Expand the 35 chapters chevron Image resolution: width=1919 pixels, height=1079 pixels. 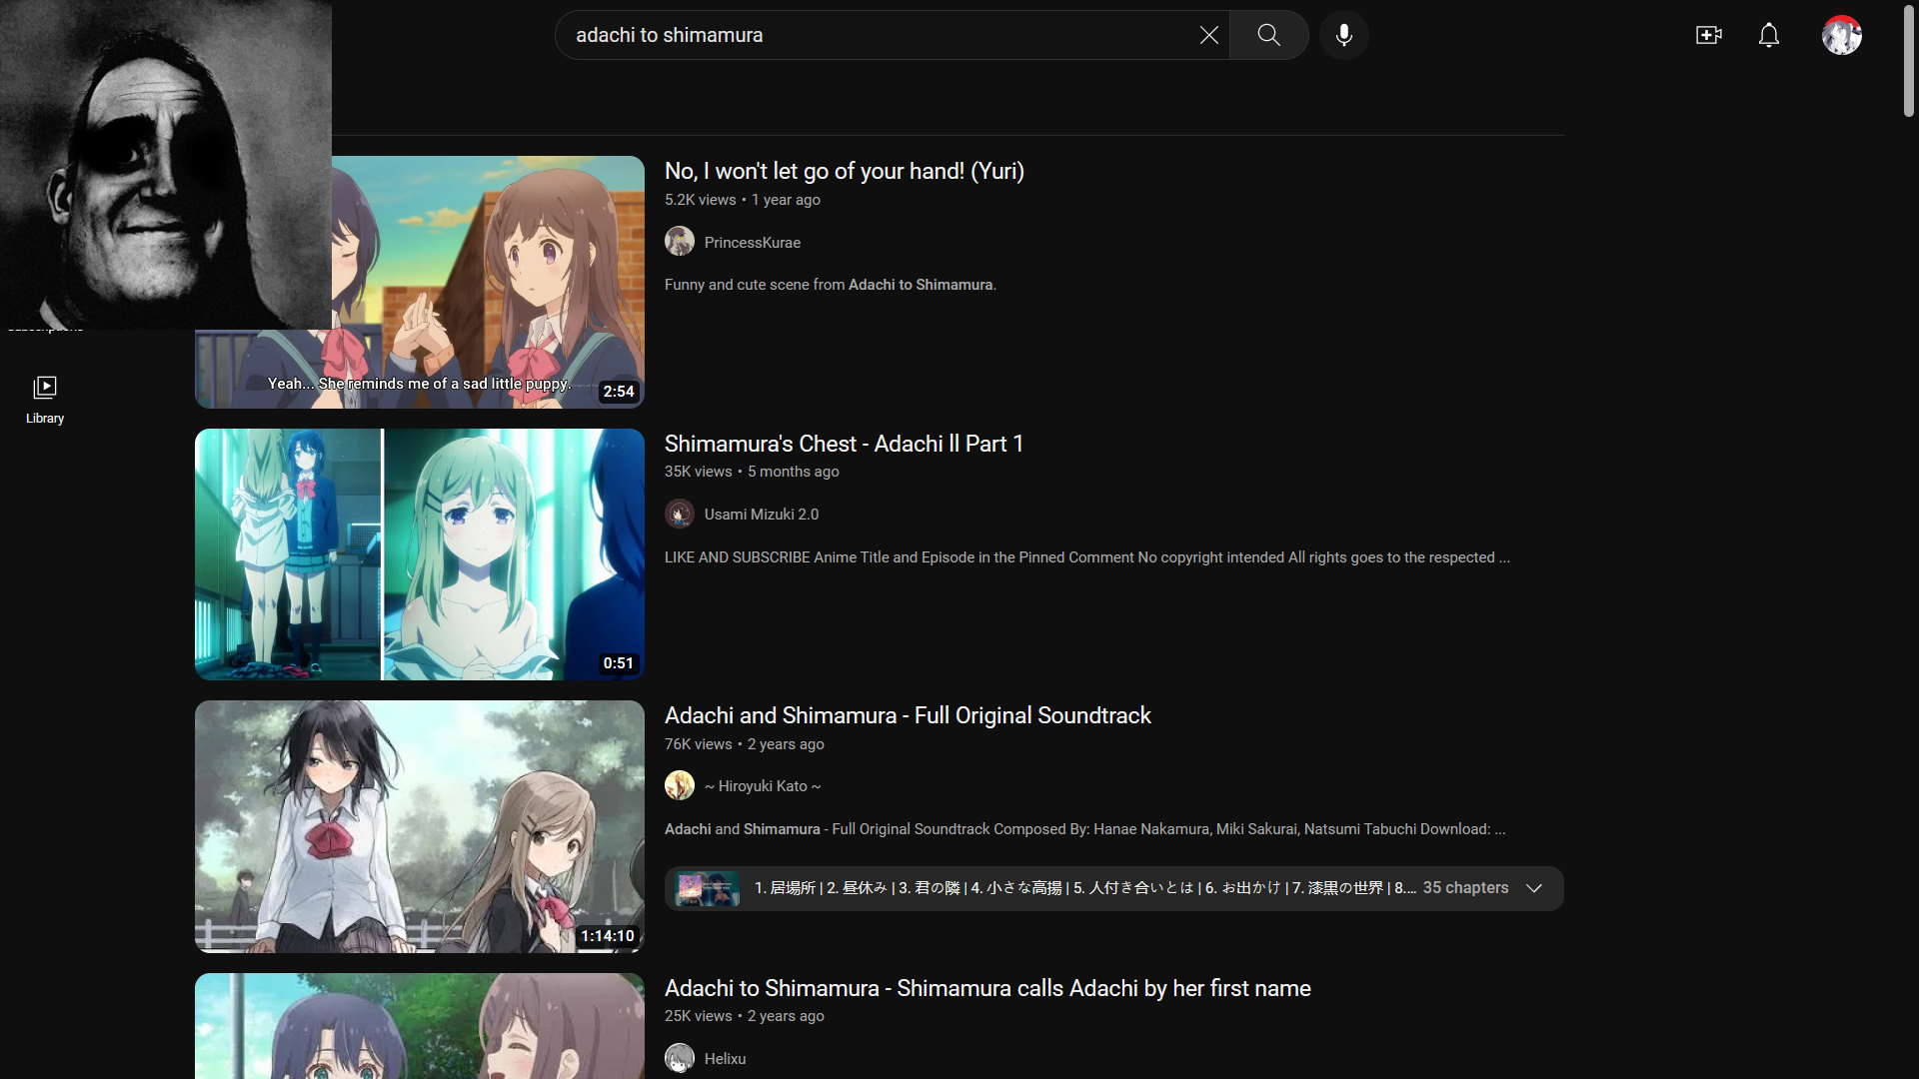(1534, 888)
